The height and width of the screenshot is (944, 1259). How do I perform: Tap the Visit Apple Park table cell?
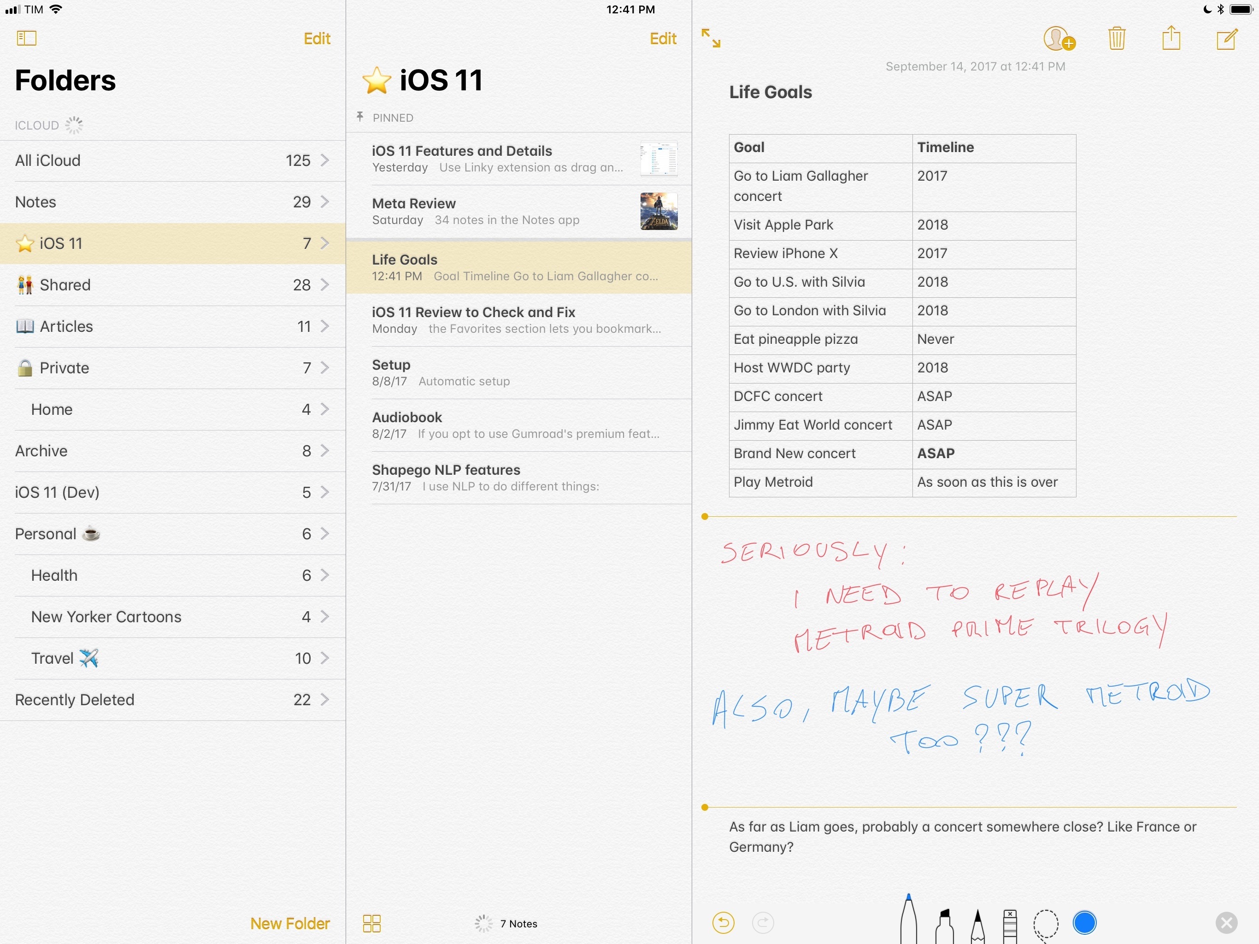pyautogui.click(x=821, y=225)
